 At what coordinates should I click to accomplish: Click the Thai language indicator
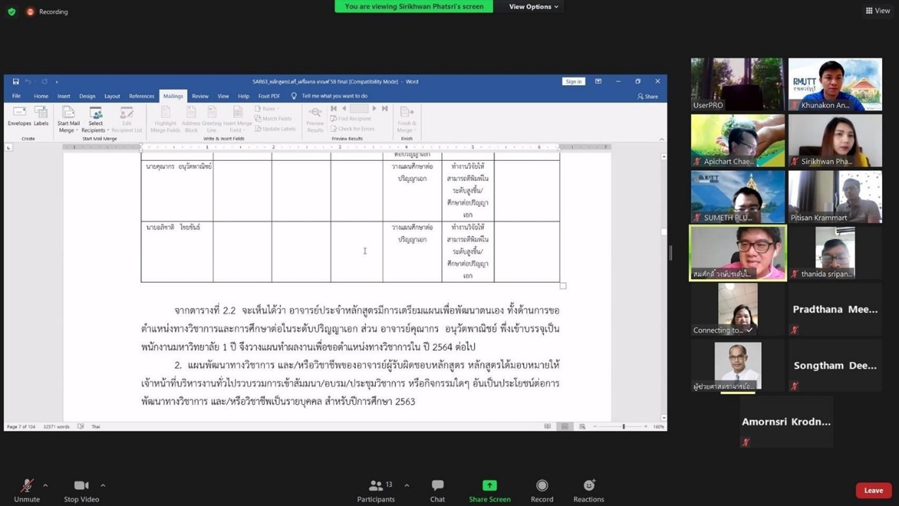(96, 427)
